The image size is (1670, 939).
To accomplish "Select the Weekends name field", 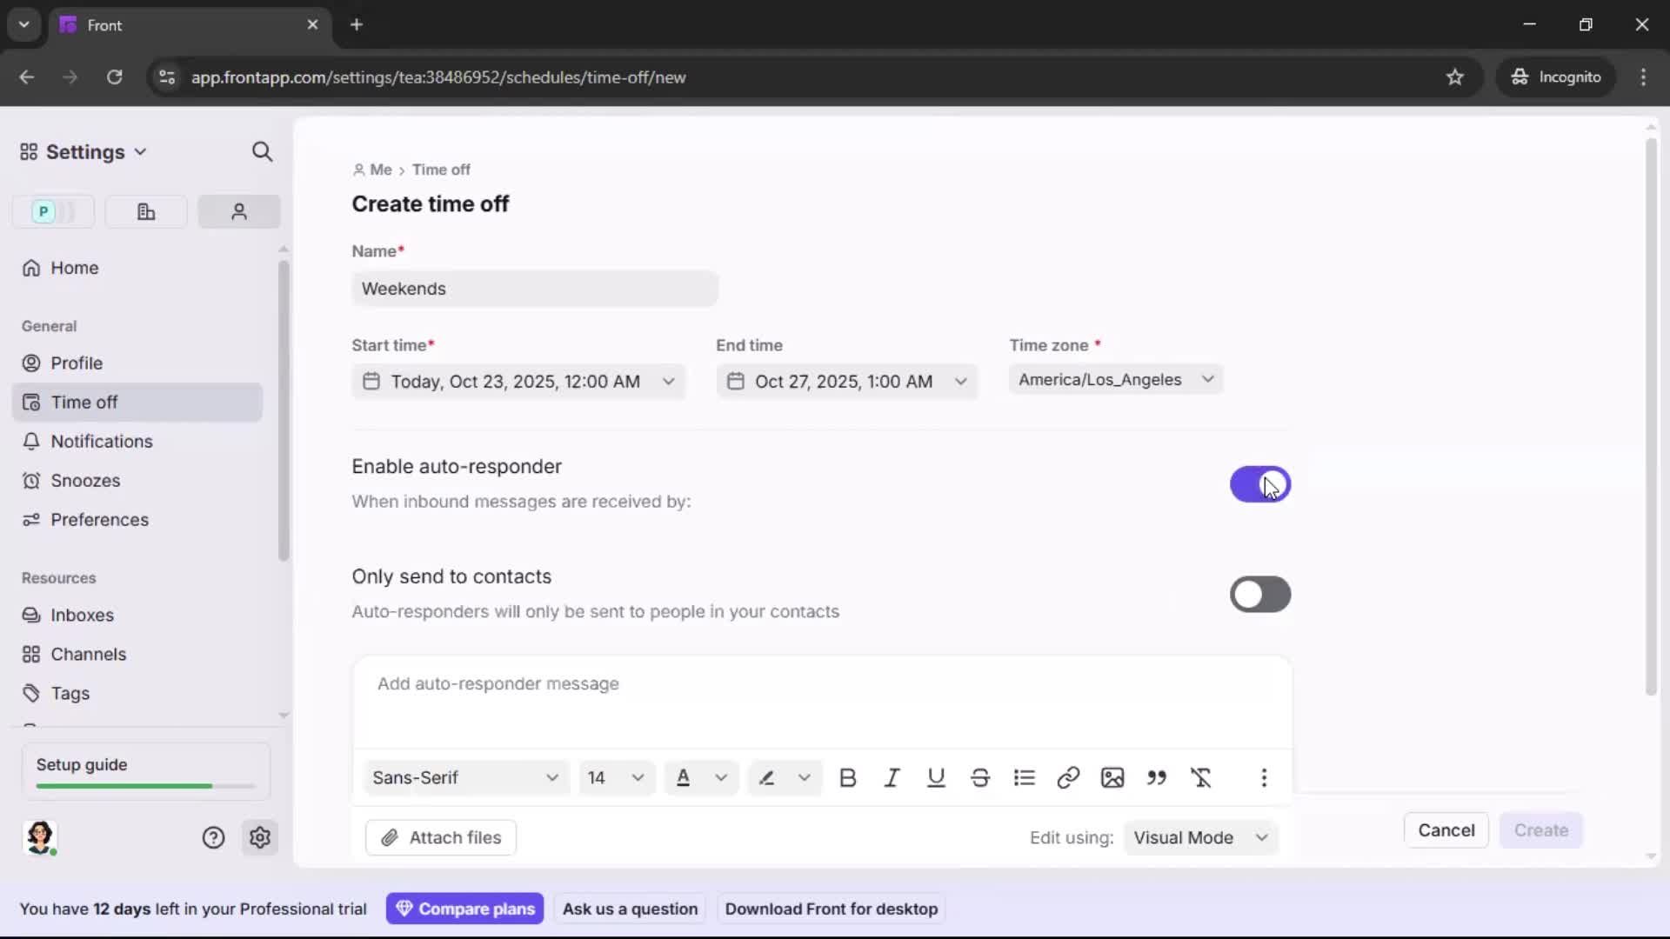I will pyautogui.click(x=534, y=289).
